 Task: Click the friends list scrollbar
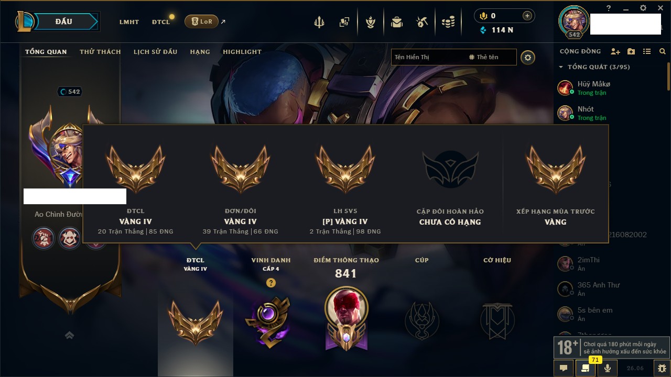pos(668,76)
